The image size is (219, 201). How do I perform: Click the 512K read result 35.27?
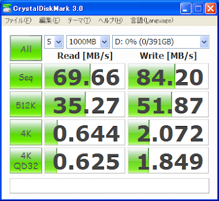(x=85, y=105)
